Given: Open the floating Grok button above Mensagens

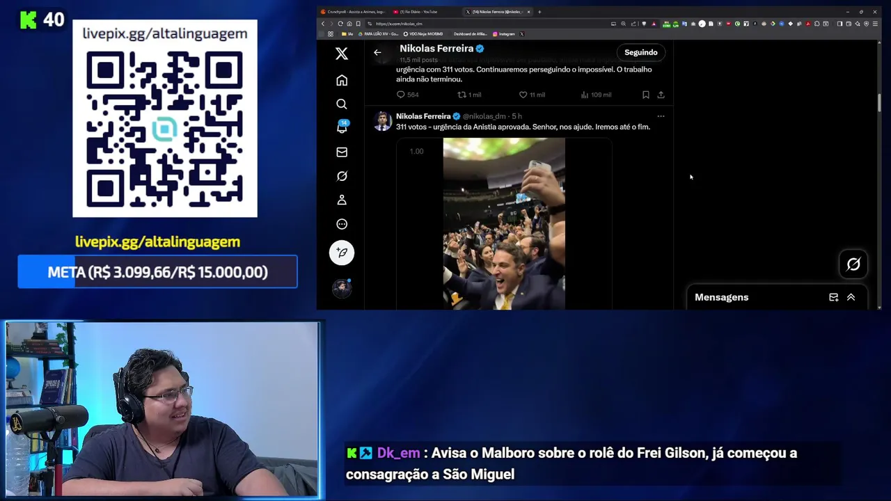Looking at the screenshot, I should point(853,264).
